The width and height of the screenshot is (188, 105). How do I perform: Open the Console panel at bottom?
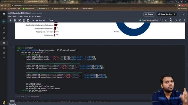click(13, 104)
